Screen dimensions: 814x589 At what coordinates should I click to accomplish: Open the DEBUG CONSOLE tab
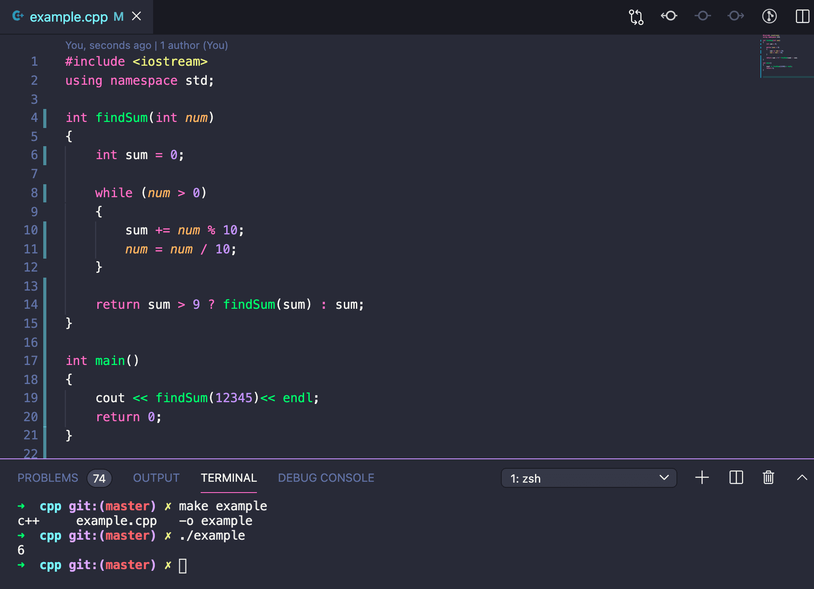pos(326,478)
